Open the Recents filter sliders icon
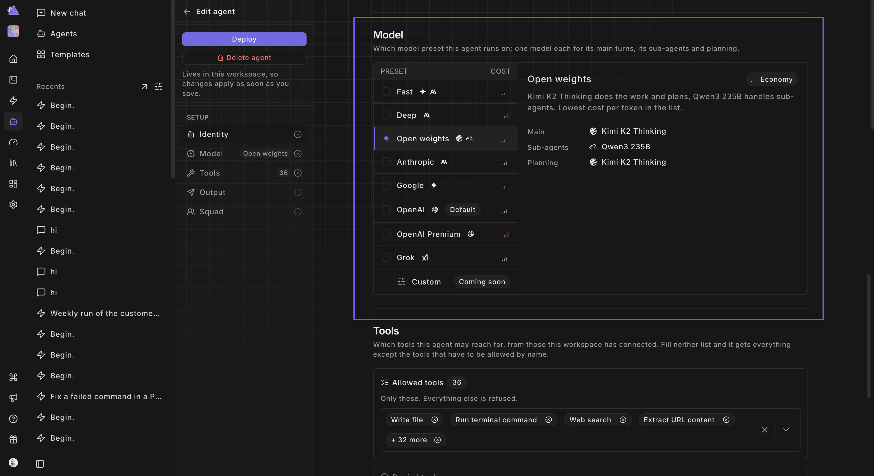Image resolution: width=874 pixels, height=476 pixels. click(158, 87)
